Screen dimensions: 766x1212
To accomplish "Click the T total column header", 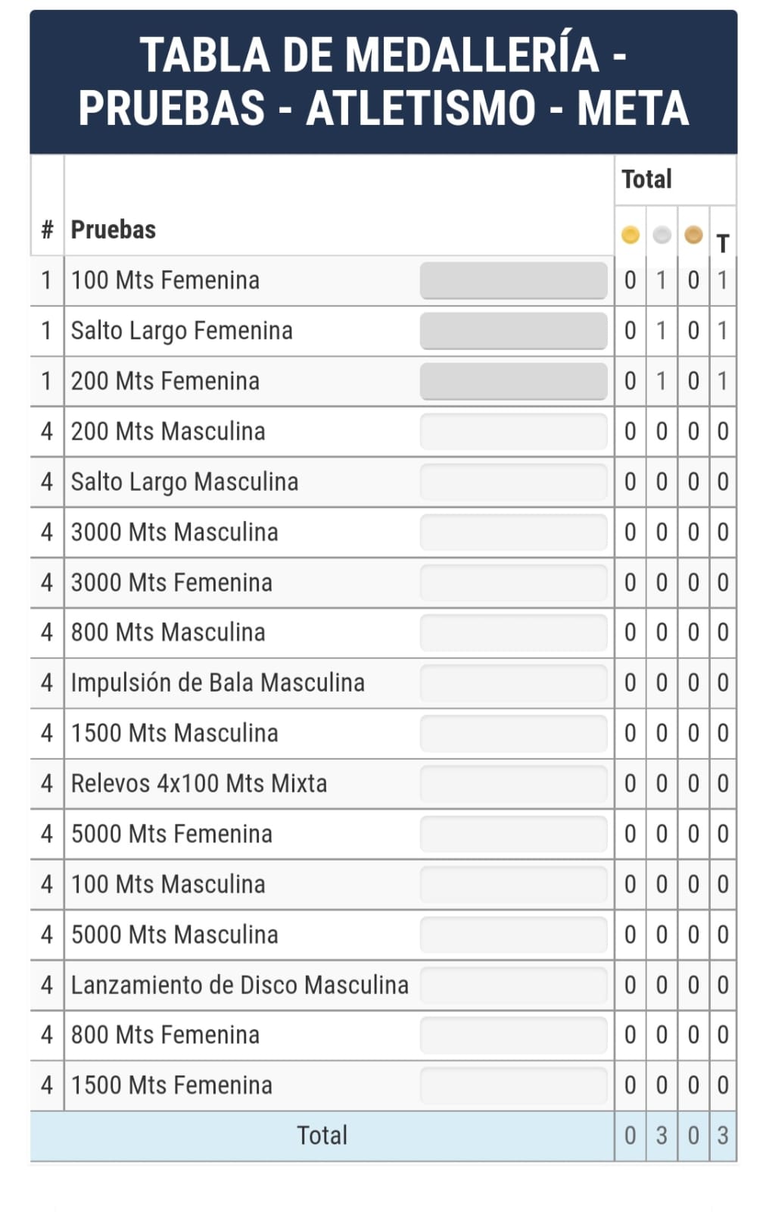I will pyautogui.click(x=723, y=244).
